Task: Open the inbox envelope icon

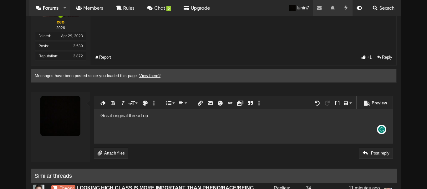Action: click(x=319, y=8)
